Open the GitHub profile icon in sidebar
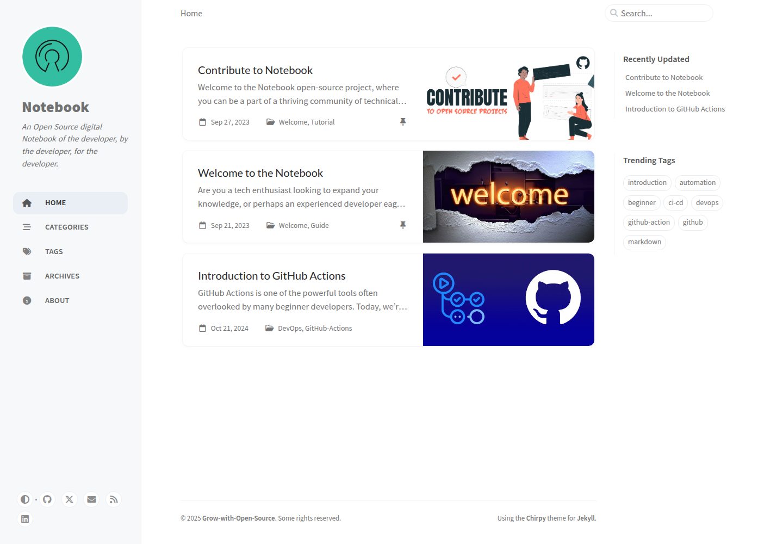Screen dimensions: 783x544 pyautogui.click(x=47, y=499)
